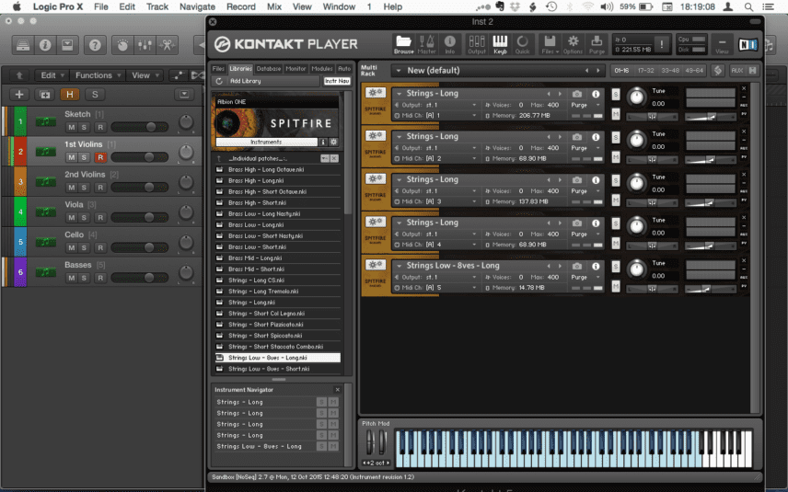The image size is (788, 492).
Task: Record-enable the Basses track
Action: click(100, 278)
